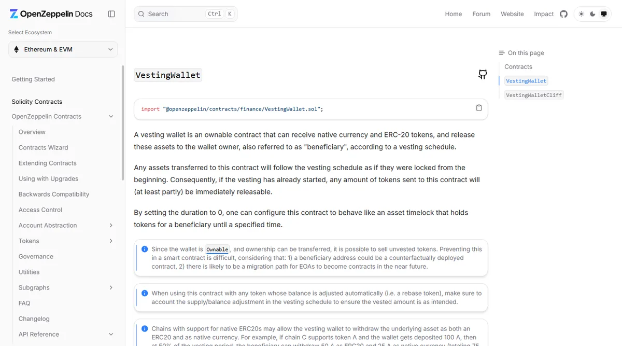Click the search magnifier icon

pyautogui.click(x=141, y=14)
